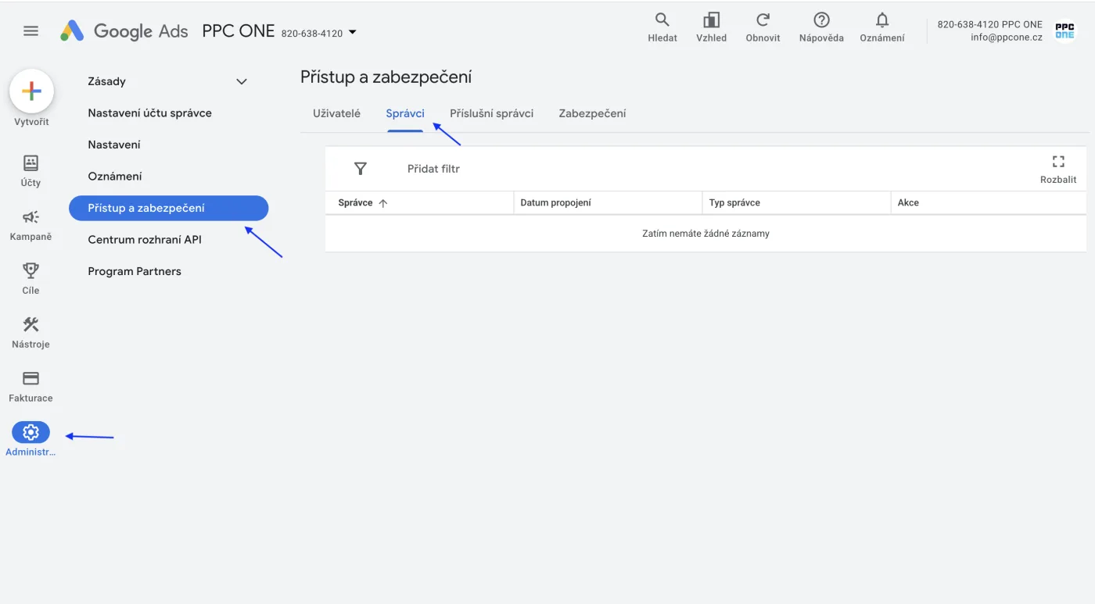Click the Zatím nemáte žádné záznamy message
The height and width of the screenshot is (604, 1095).
point(705,234)
